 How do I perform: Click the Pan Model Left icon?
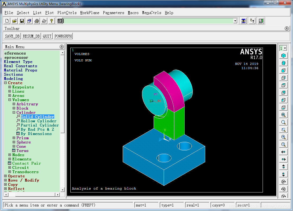pyautogui.click(x=283, y=152)
